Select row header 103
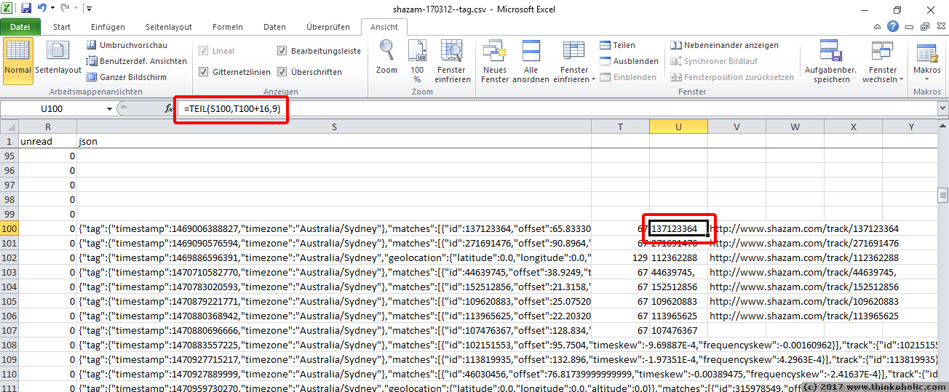This screenshot has height=392, width=949. coord(9,272)
